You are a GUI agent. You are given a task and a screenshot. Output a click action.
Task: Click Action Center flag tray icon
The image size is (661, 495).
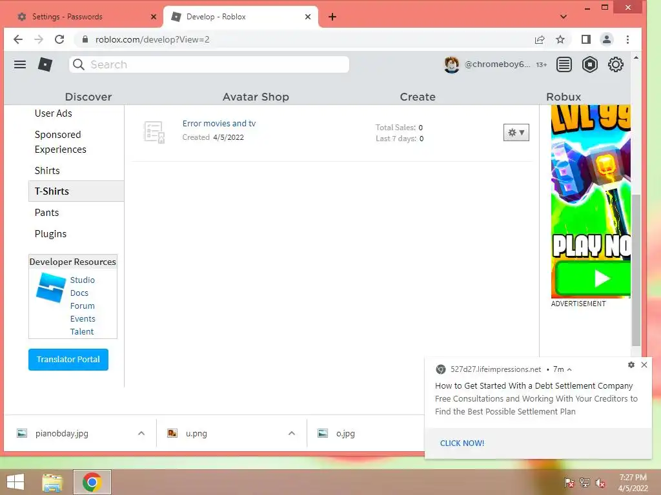569,483
